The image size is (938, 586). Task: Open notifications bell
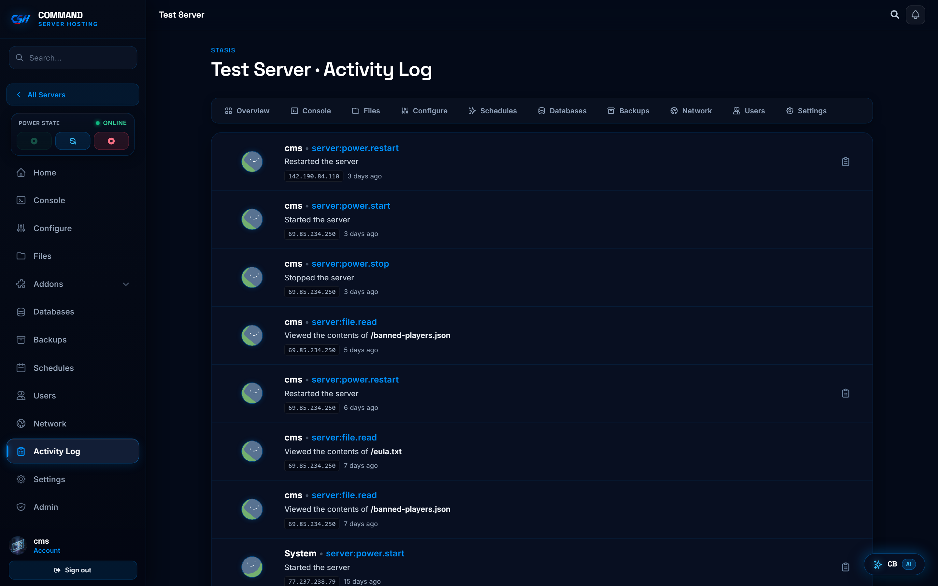click(915, 15)
